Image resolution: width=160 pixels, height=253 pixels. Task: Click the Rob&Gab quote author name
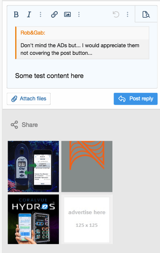pyautogui.click(x=33, y=33)
